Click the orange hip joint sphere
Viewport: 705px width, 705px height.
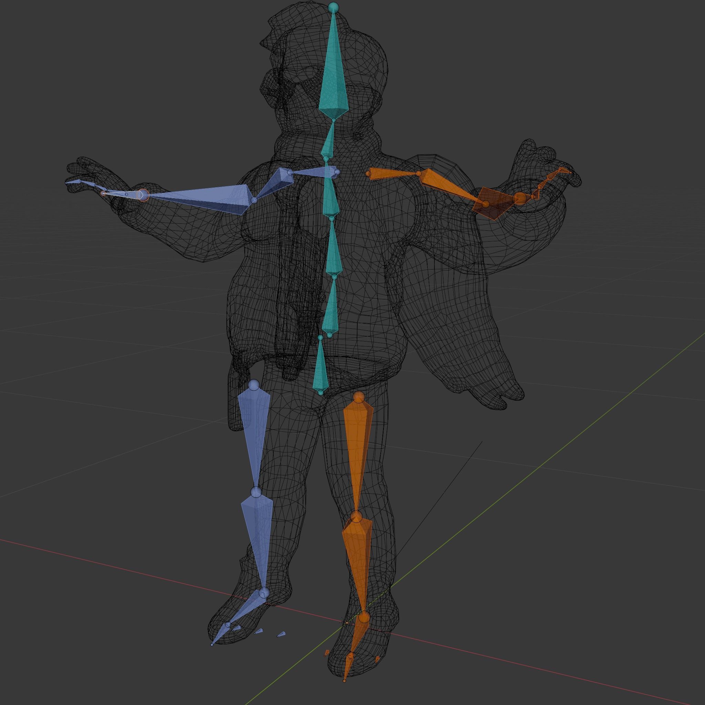359,397
